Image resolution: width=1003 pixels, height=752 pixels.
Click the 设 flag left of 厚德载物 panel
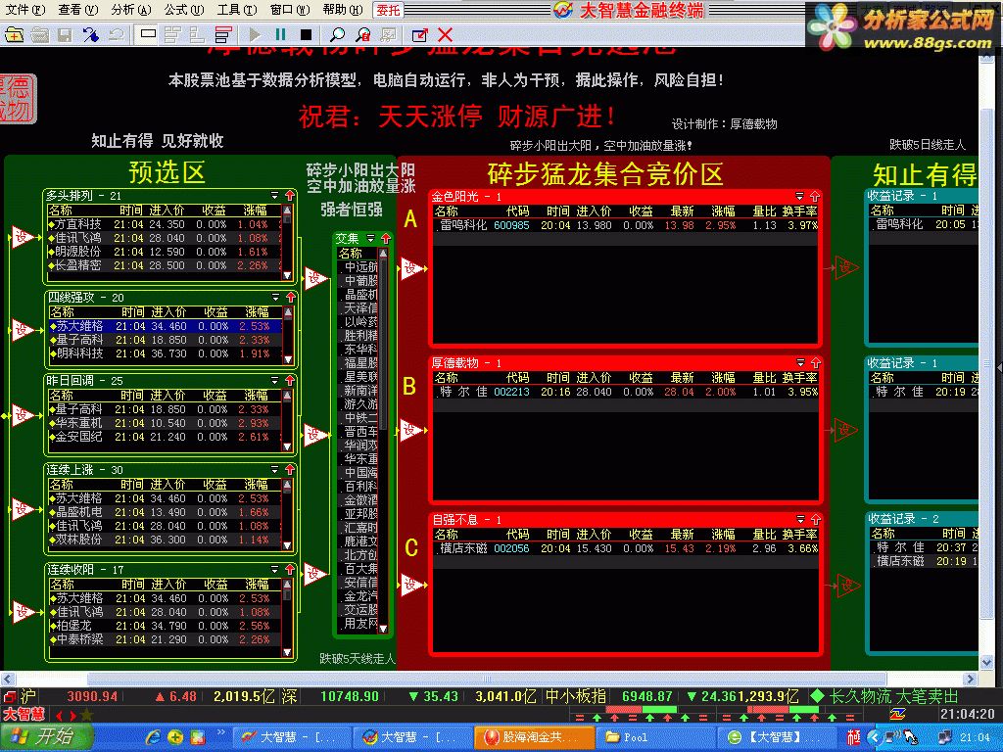tap(412, 430)
